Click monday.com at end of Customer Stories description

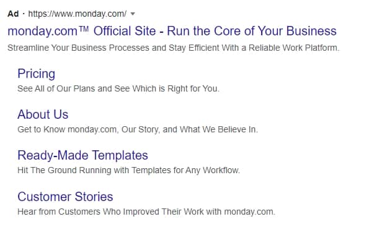tap(249, 212)
